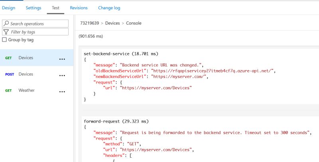Open the Revisions tab
This screenshot has width=319, height=162.
click(79, 8)
